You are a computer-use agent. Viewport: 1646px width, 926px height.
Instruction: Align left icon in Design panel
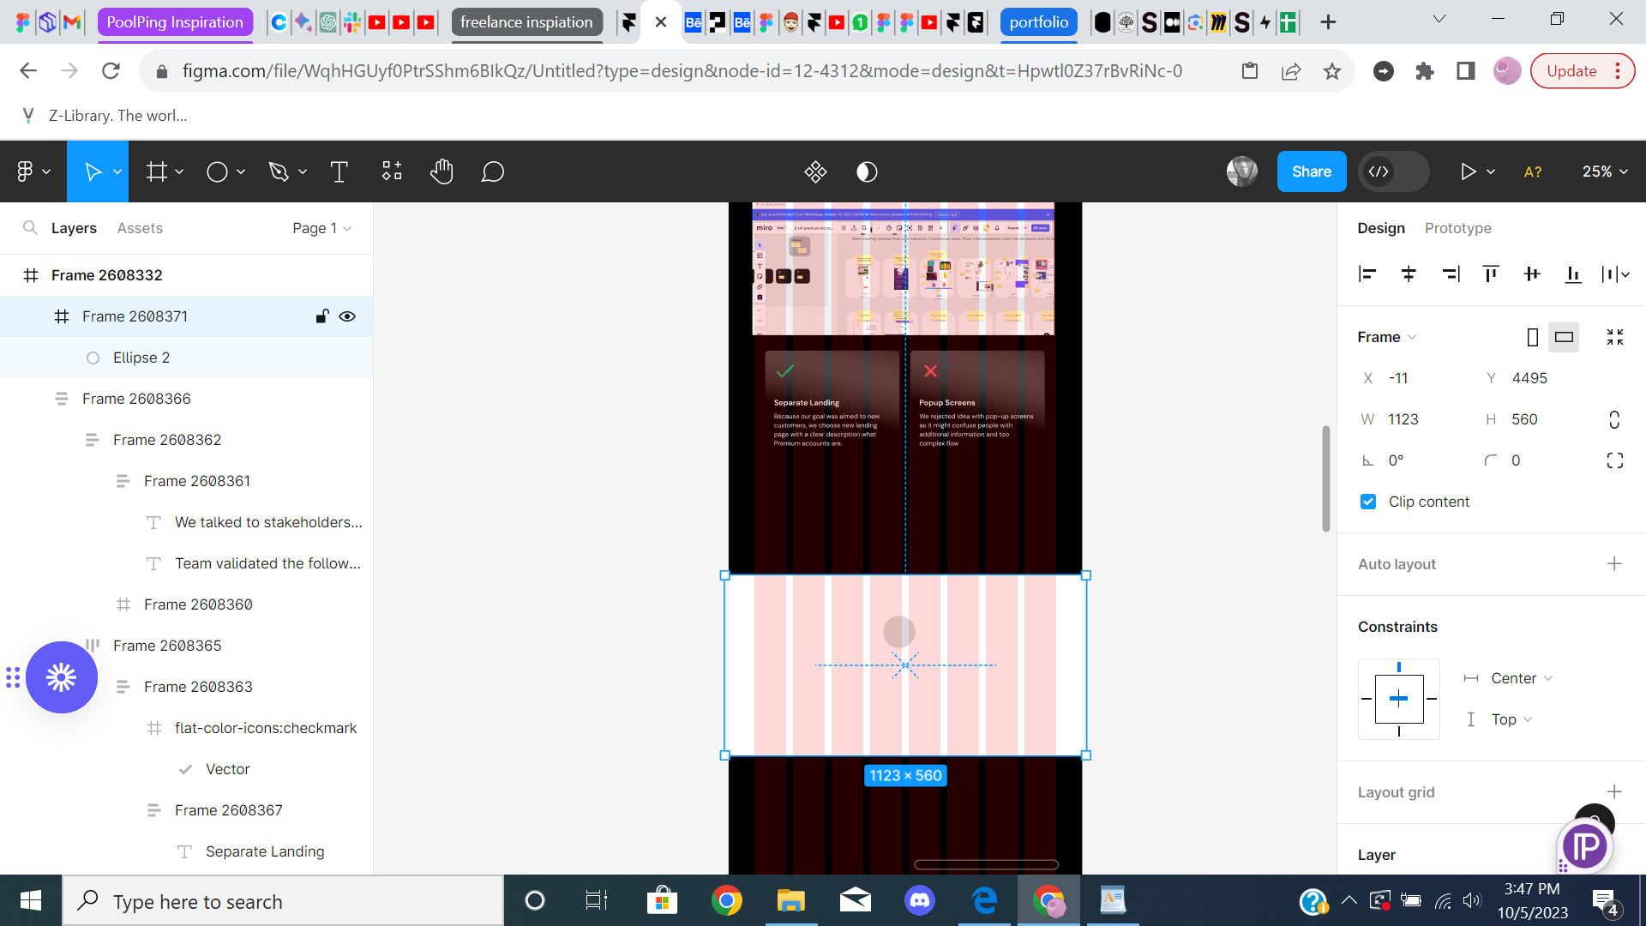point(1367,274)
